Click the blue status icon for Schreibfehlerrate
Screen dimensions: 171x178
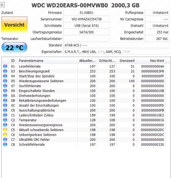[5, 144]
